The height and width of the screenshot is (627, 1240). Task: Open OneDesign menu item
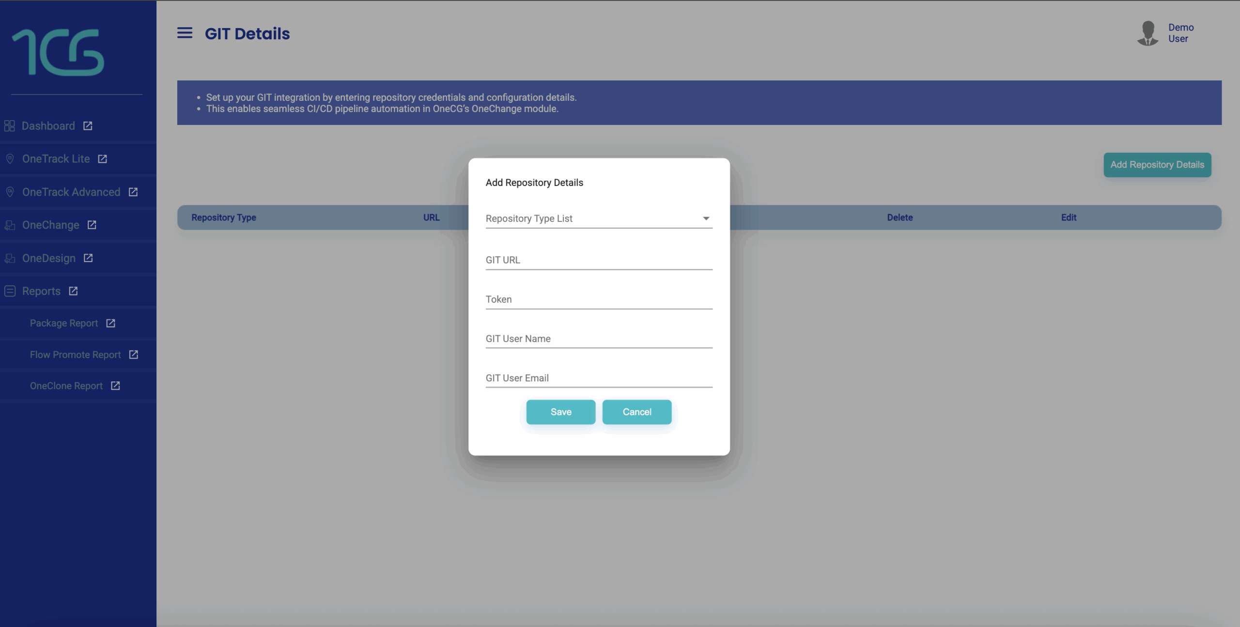49,258
